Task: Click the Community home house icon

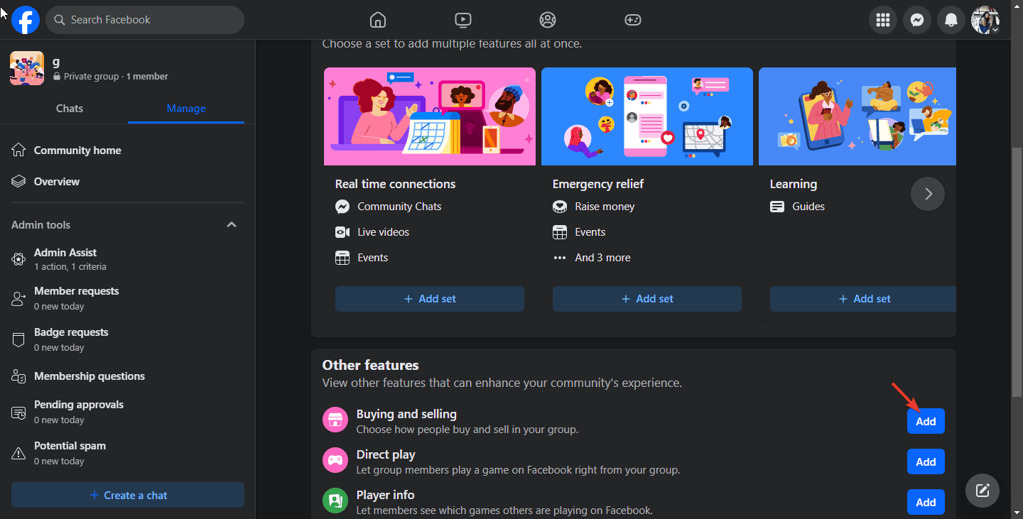Action: pos(18,151)
